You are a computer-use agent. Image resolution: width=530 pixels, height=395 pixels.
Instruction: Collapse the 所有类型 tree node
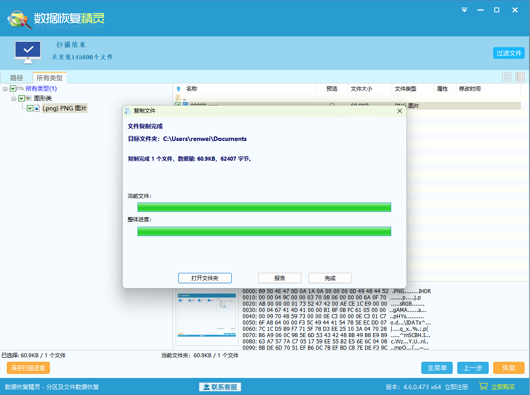pyautogui.click(x=5, y=89)
